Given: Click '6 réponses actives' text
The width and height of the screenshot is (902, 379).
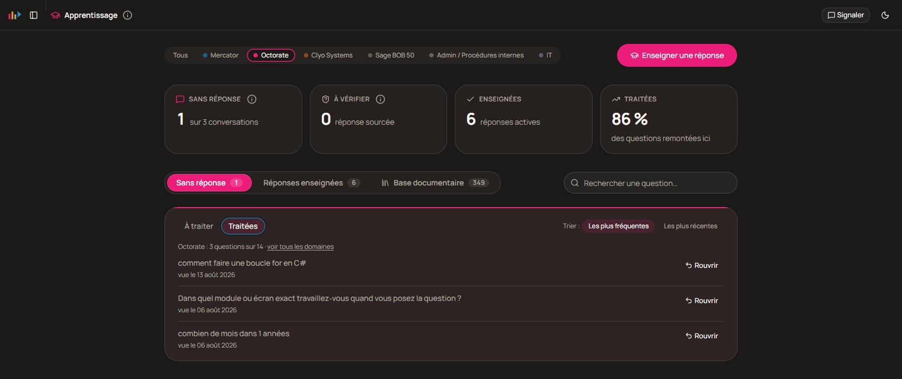Looking at the screenshot, I should click(503, 119).
